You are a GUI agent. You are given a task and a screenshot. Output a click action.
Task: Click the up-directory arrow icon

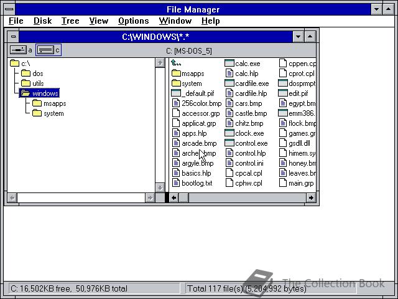tap(176, 62)
